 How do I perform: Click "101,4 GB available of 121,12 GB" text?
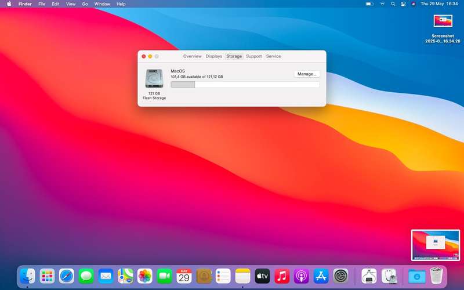[197, 77]
